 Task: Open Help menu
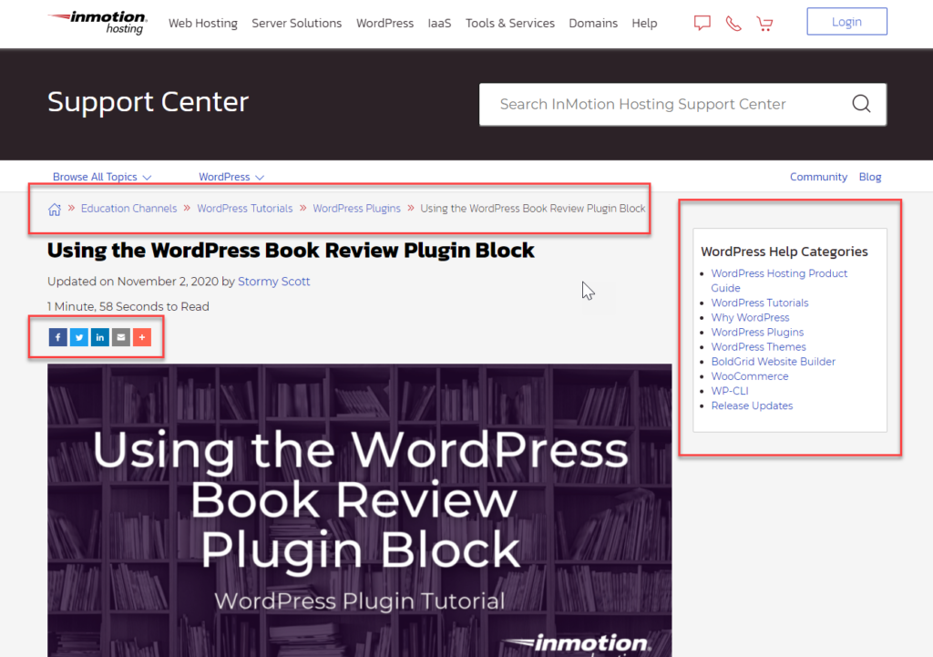click(644, 23)
